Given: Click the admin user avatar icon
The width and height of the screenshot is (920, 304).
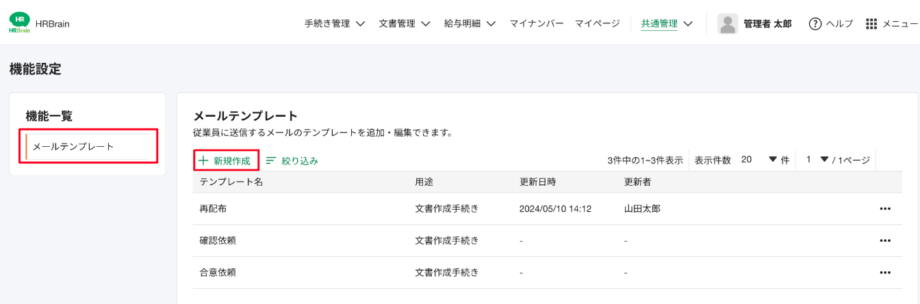Looking at the screenshot, I should tap(727, 24).
